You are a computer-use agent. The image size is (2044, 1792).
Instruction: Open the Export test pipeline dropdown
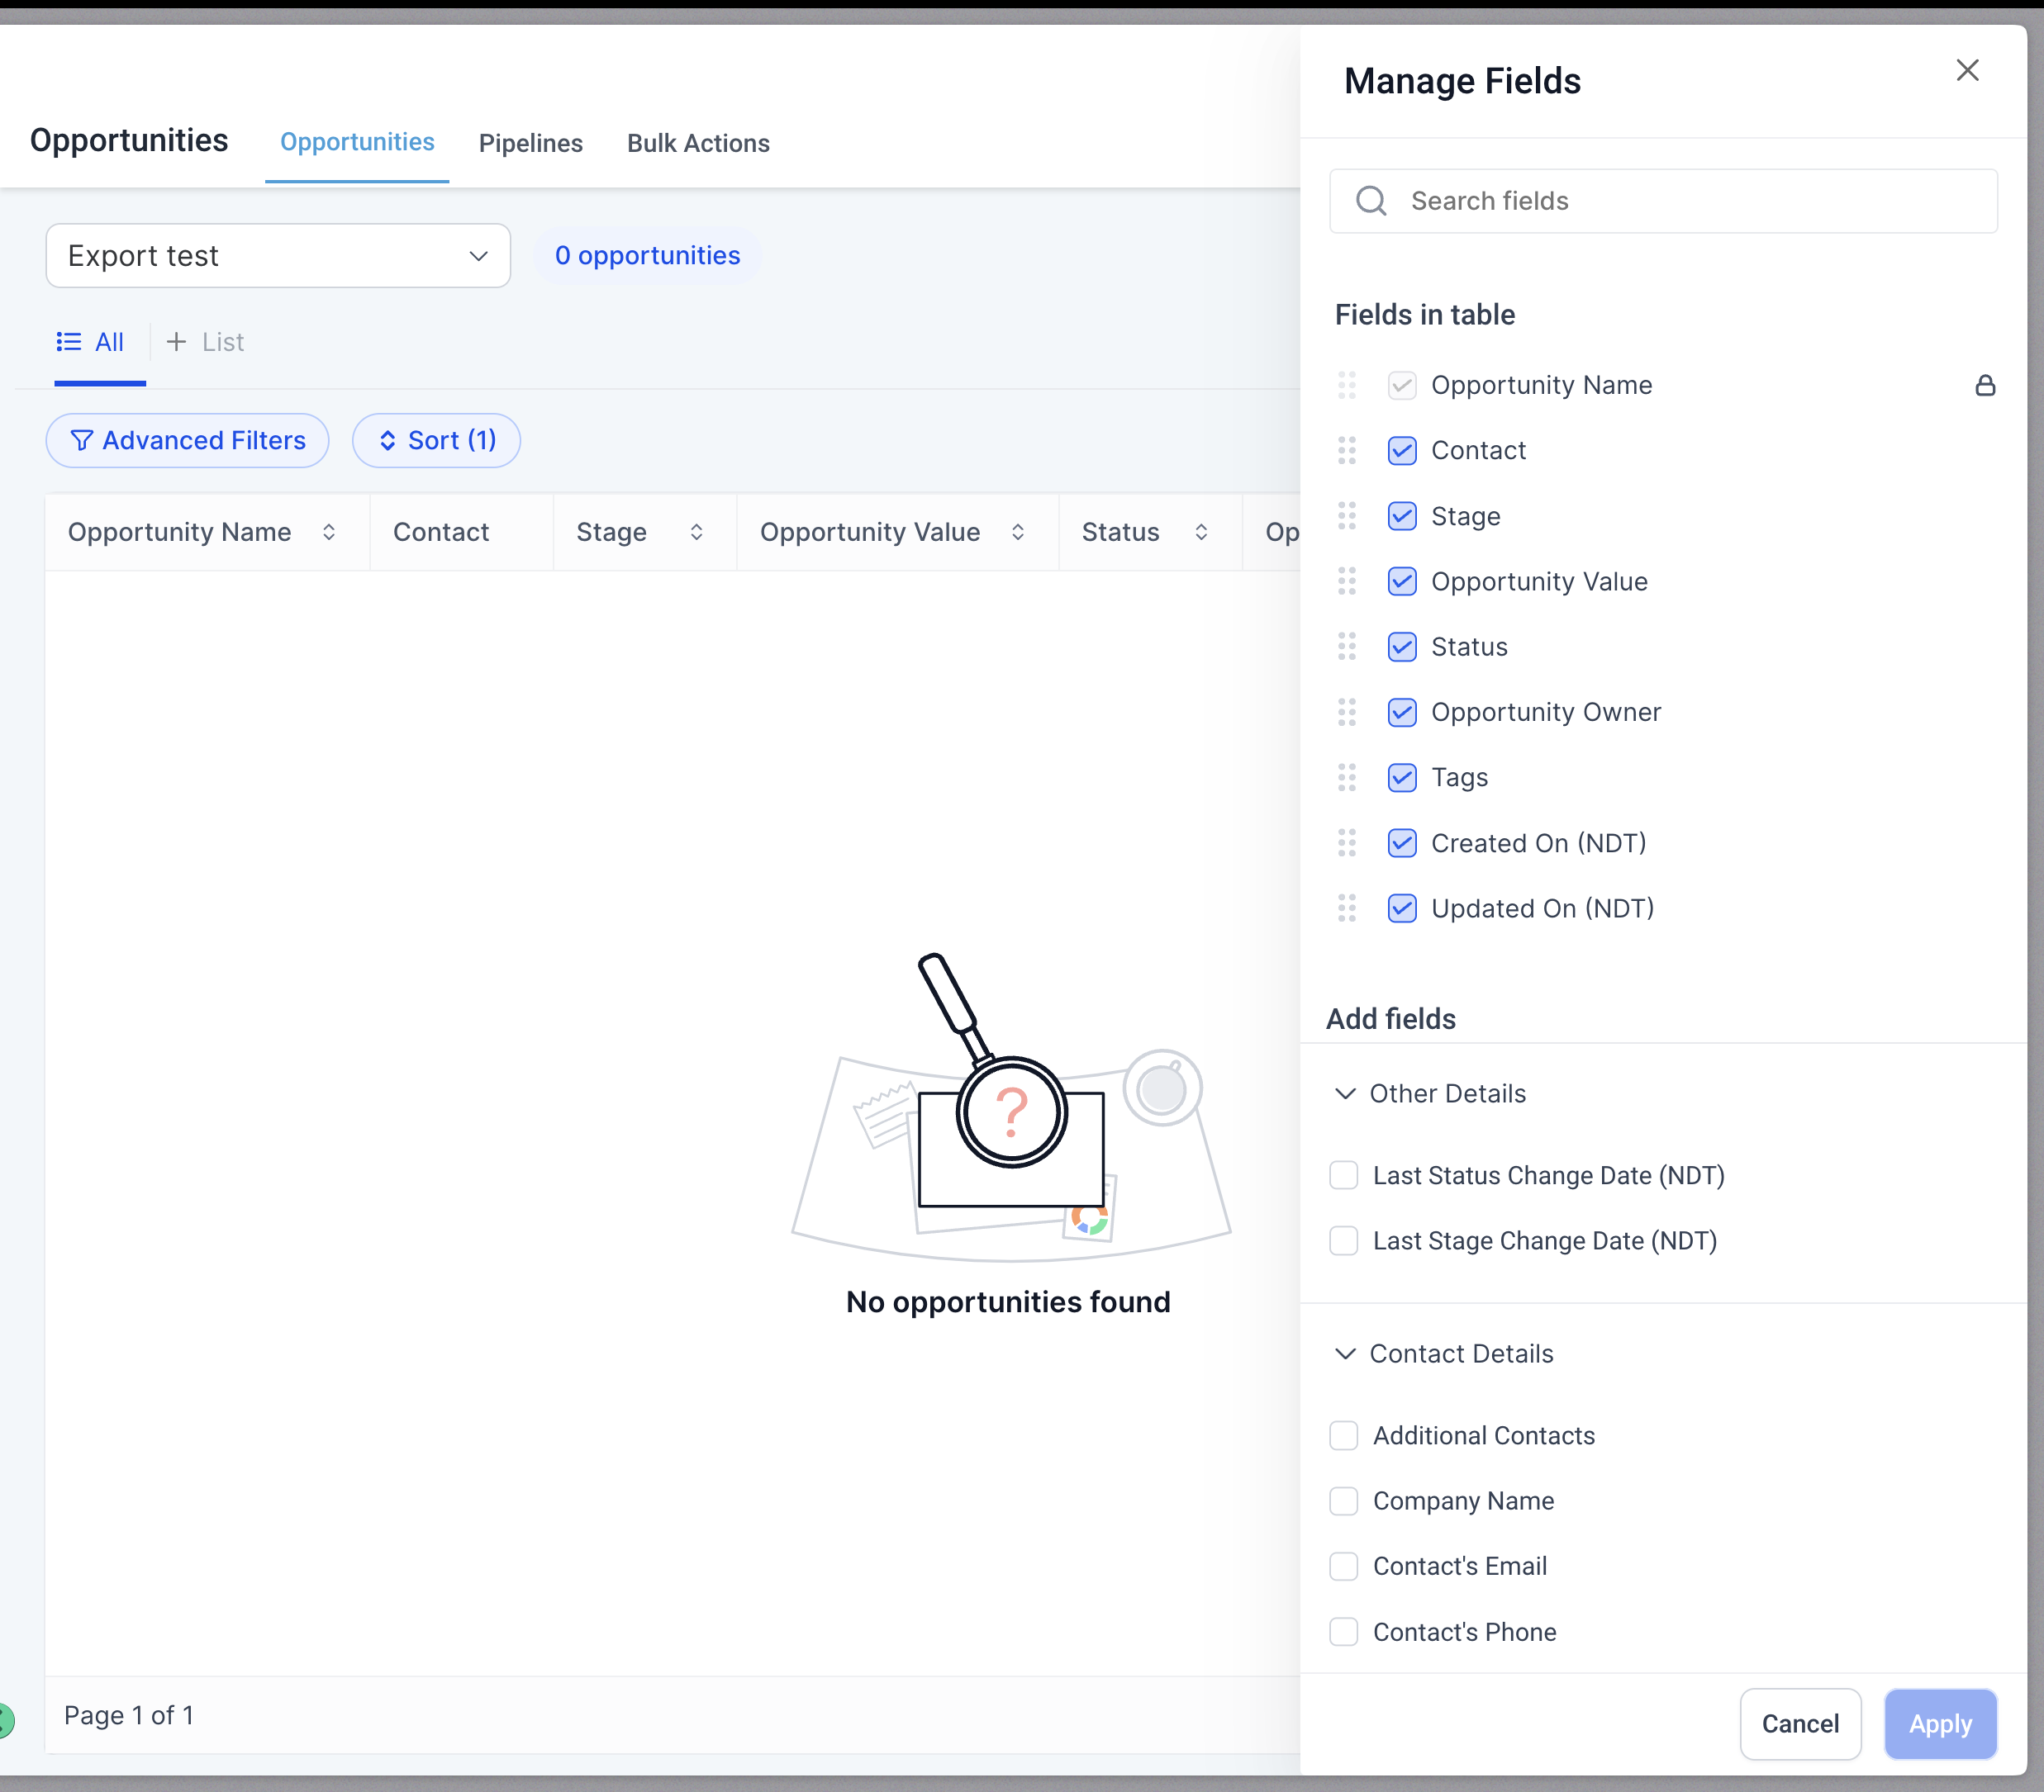[x=278, y=256]
